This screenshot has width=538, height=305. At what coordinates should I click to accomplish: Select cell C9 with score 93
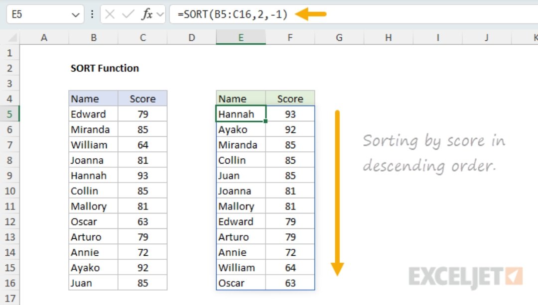pyautogui.click(x=142, y=176)
